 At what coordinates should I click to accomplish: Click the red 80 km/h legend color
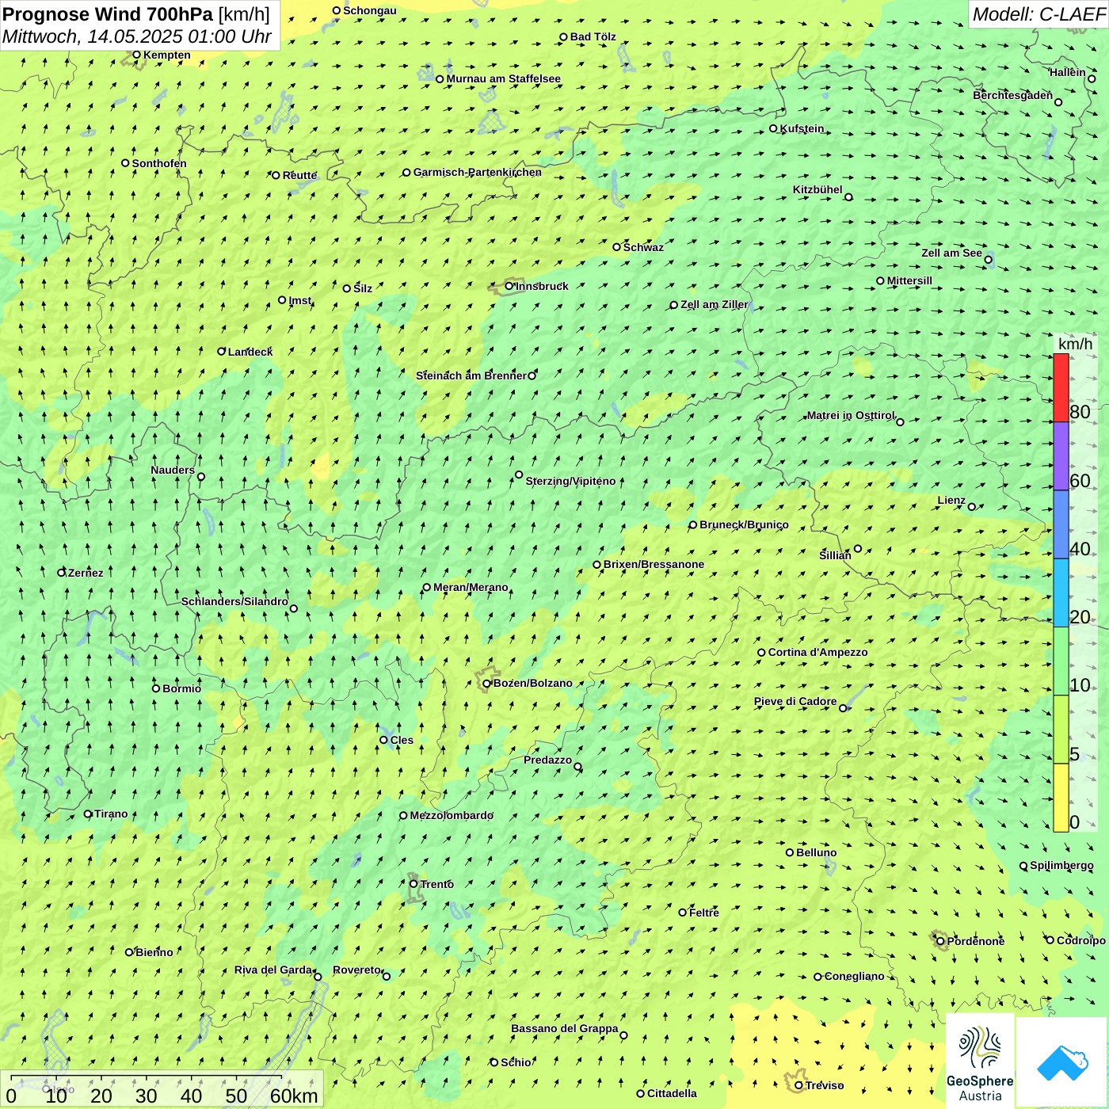pyautogui.click(x=1061, y=387)
